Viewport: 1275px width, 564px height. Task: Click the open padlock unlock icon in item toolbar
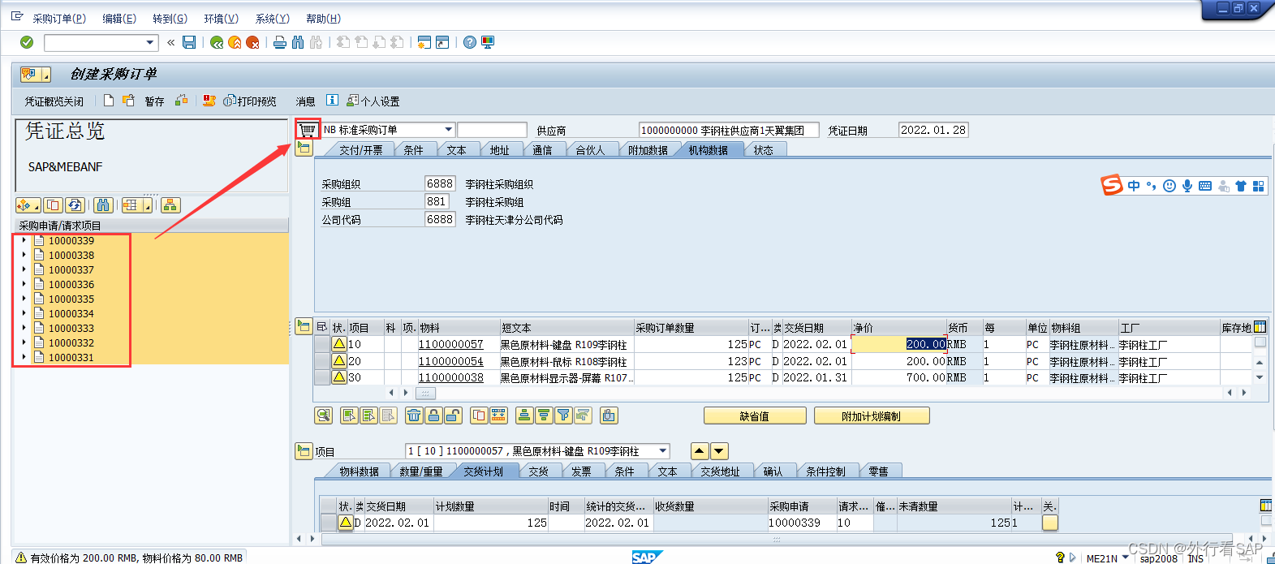(454, 415)
